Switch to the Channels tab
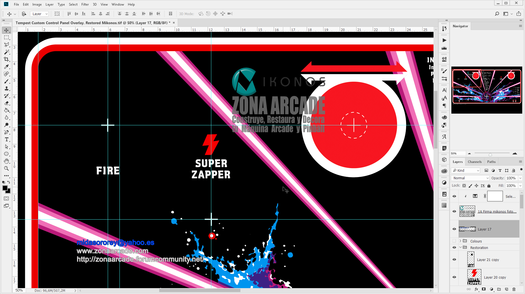The image size is (525, 294). [475, 162]
